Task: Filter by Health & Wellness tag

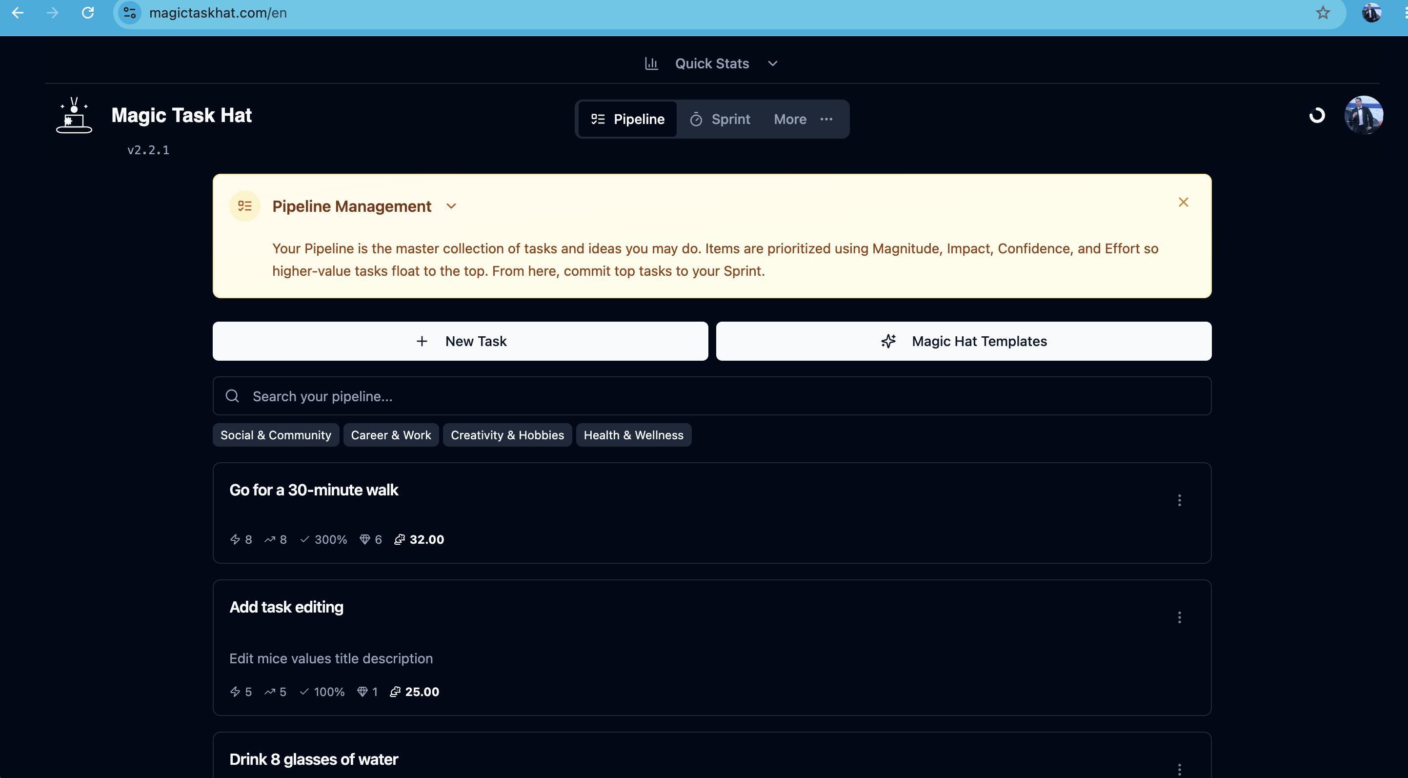Action: click(x=633, y=435)
